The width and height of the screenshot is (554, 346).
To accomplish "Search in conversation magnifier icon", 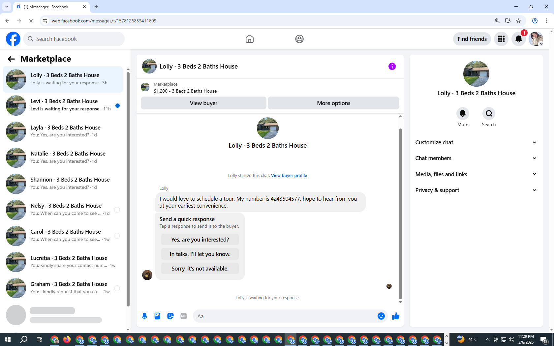I will [489, 113].
